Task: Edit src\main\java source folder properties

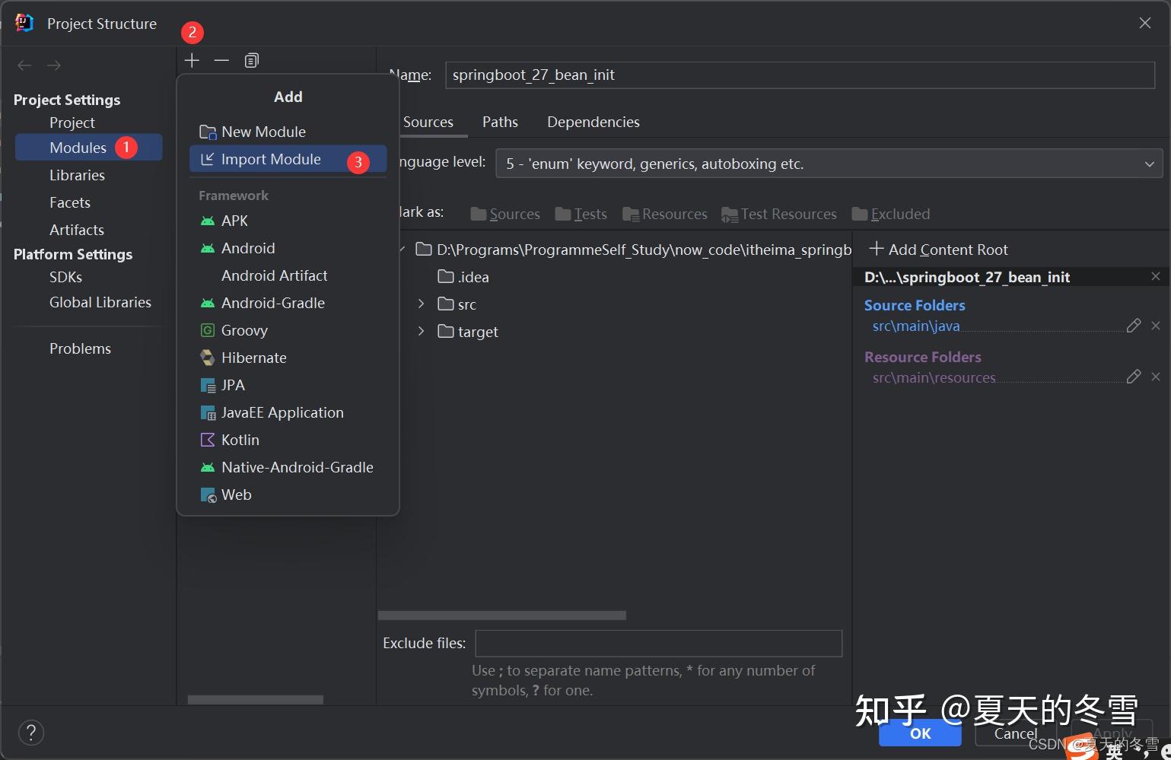Action: [1134, 326]
